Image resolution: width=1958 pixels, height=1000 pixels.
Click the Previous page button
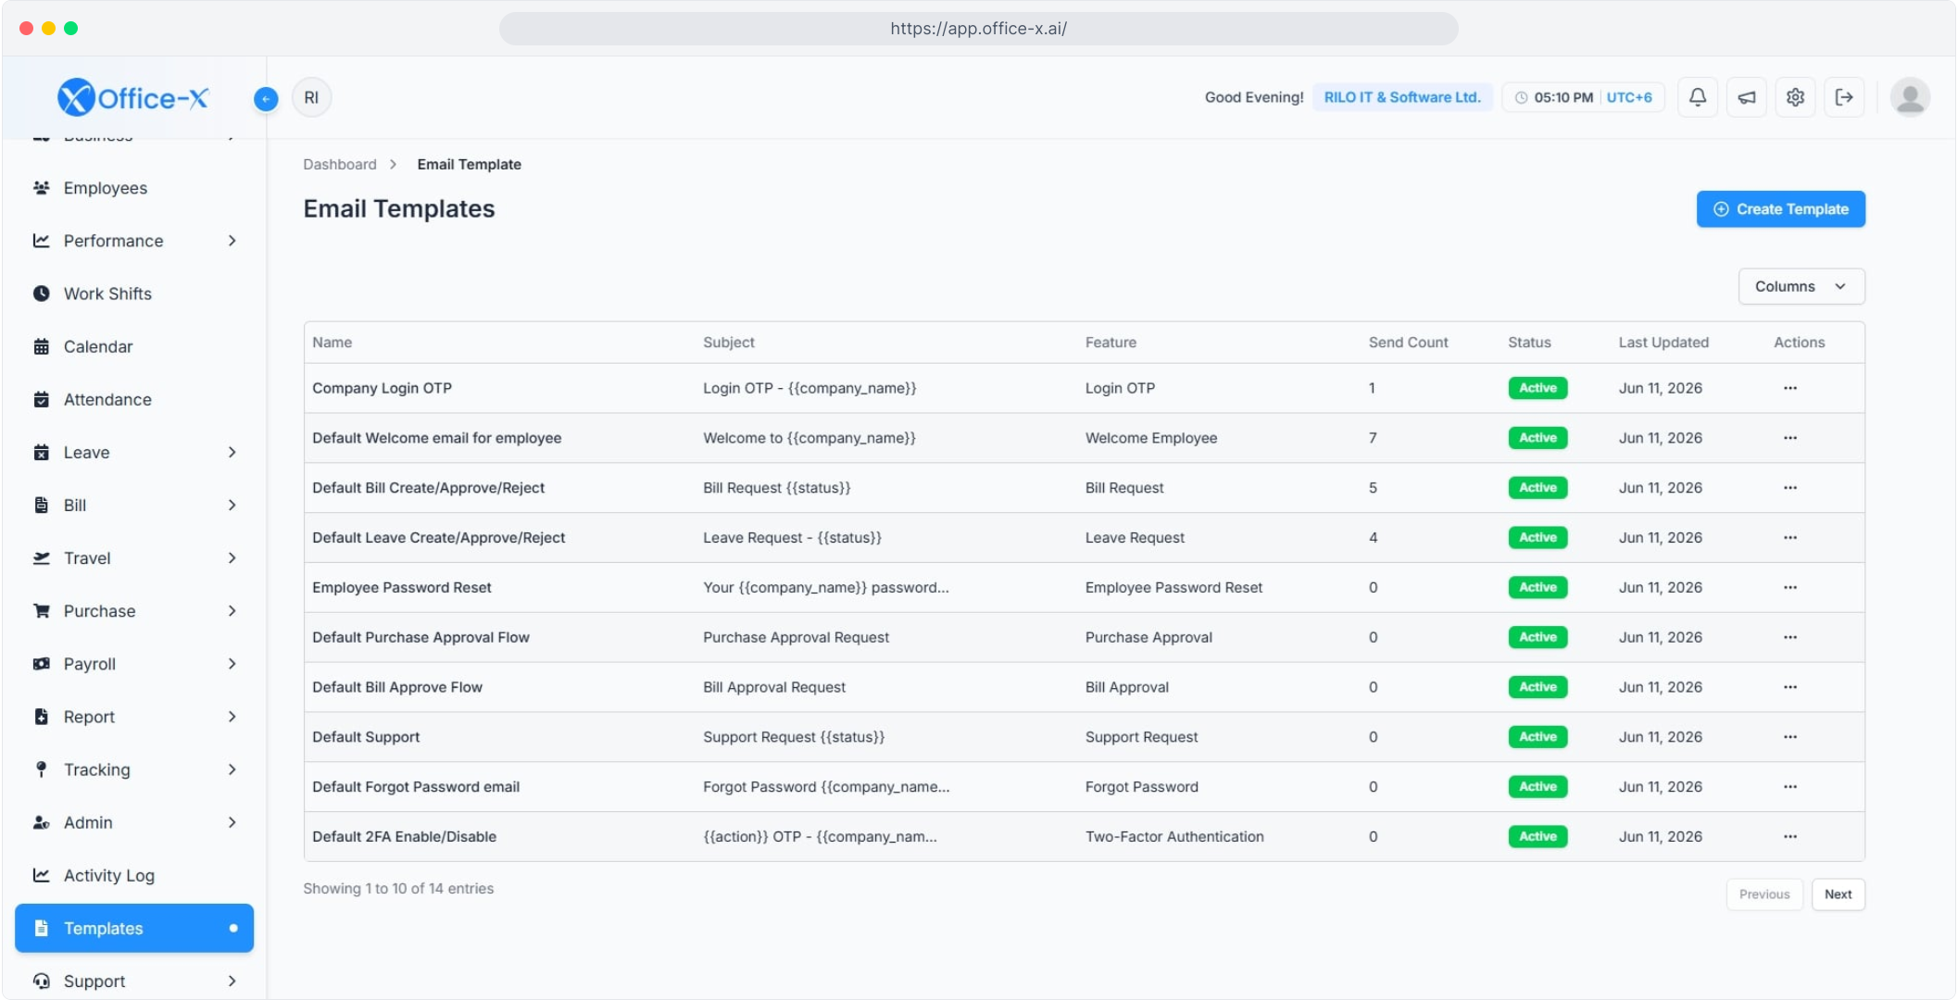[x=1763, y=894]
